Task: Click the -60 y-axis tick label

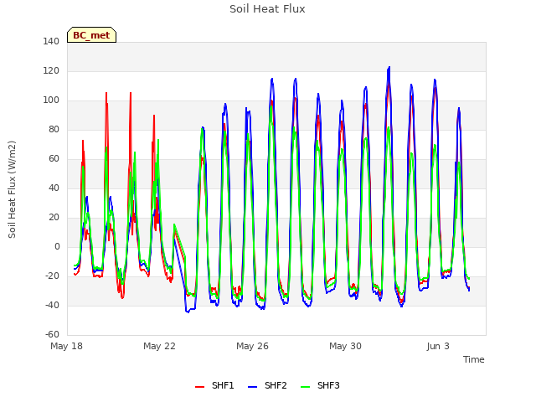Action: point(52,334)
